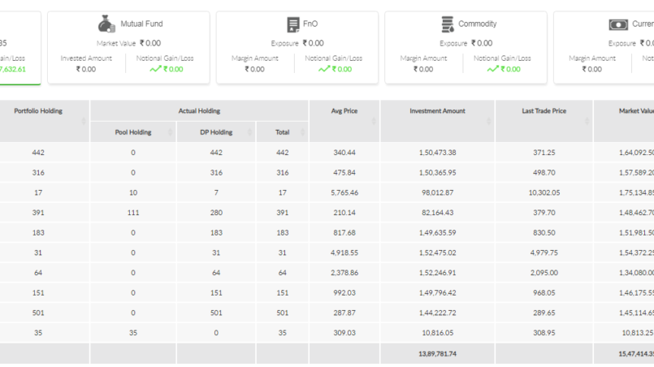Click pool holding 111 cell
Viewport: 654px width, 367px height.
coord(133,213)
